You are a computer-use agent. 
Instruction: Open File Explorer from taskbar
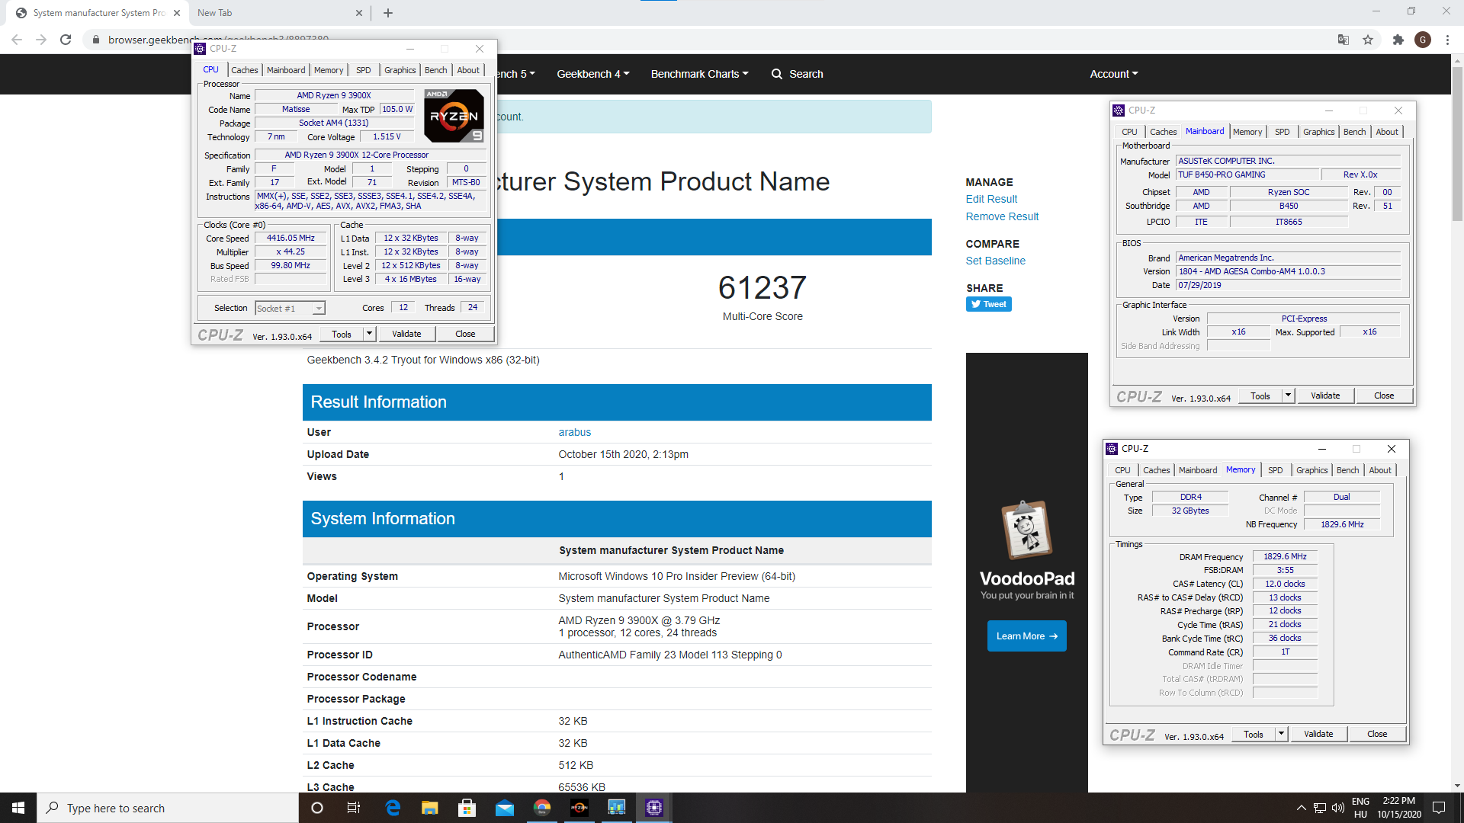click(x=430, y=808)
